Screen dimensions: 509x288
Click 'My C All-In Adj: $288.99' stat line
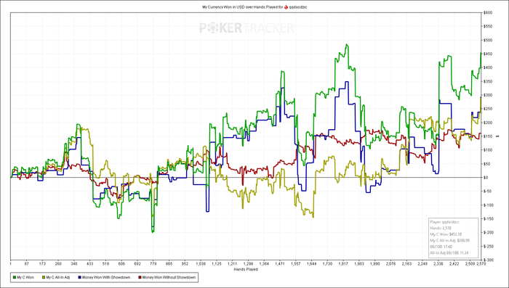pyautogui.click(x=449, y=240)
